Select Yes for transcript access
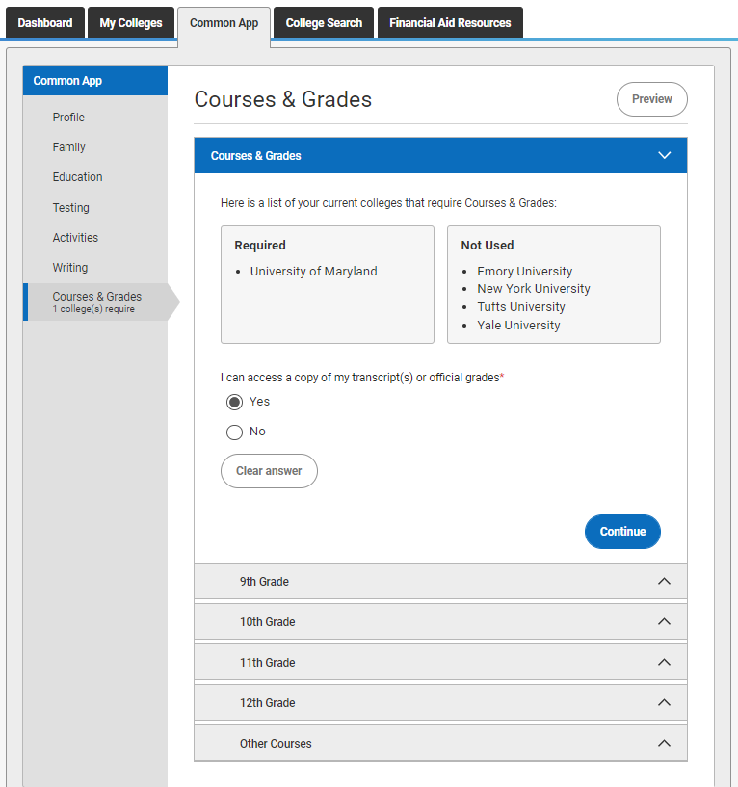Viewport: 738px width, 787px height. click(234, 402)
